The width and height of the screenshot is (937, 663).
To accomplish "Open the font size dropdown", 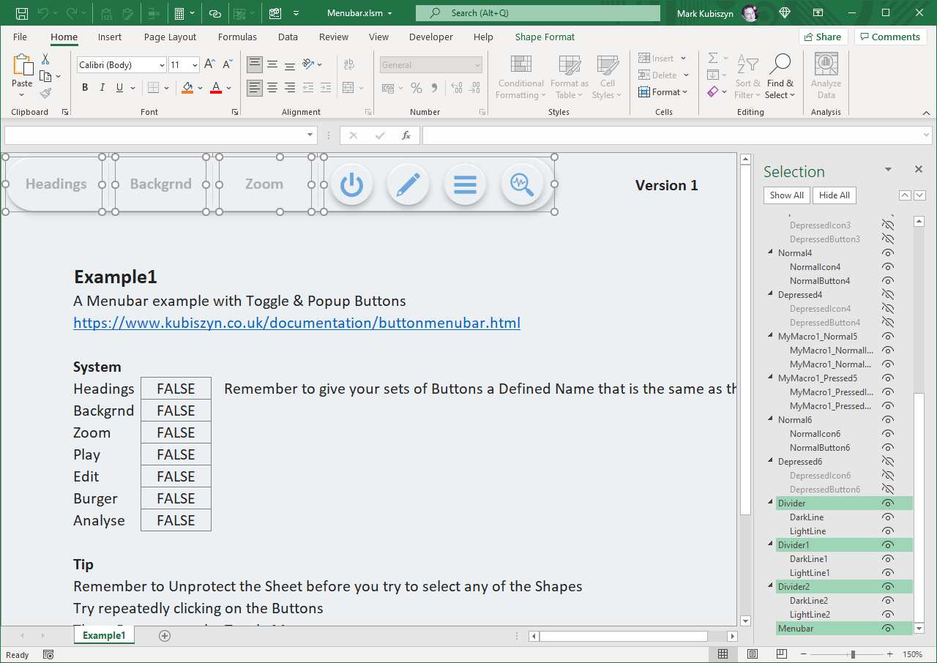I will click(x=194, y=65).
